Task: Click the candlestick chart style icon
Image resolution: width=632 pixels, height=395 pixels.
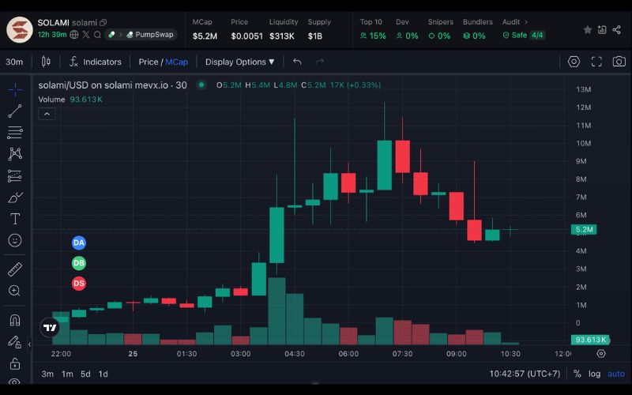Action: pos(46,62)
